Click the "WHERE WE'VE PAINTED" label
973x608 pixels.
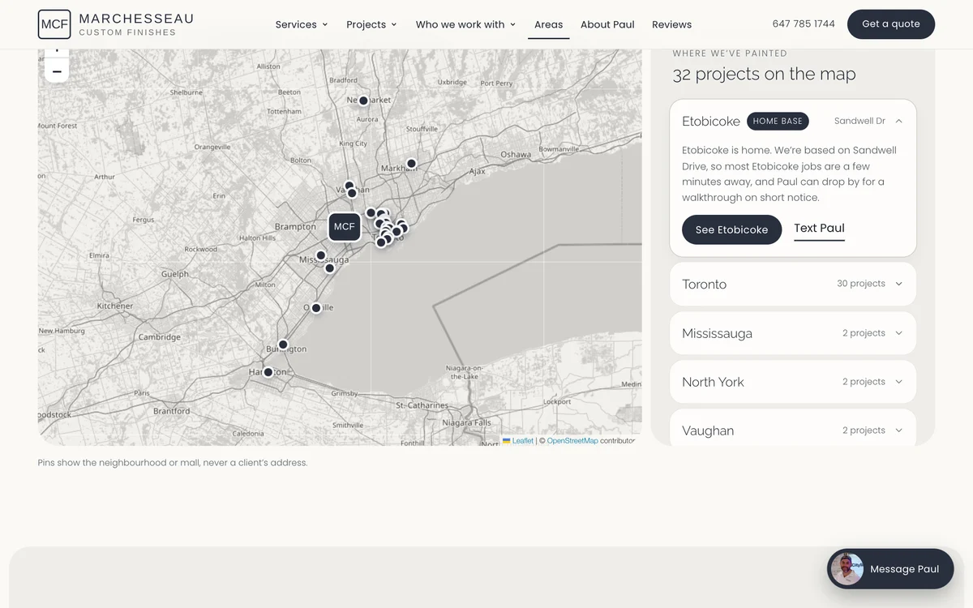[730, 54]
